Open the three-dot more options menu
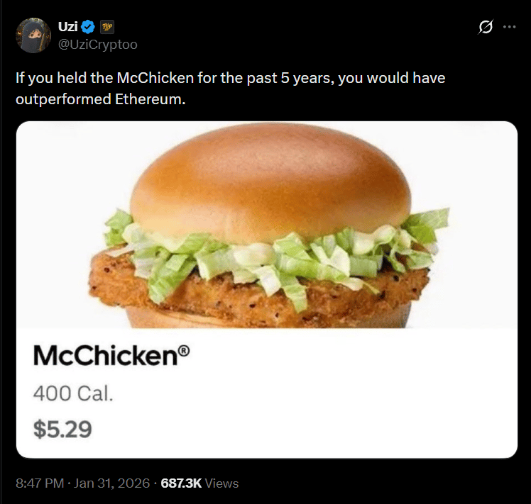Image resolution: width=531 pixels, height=504 pixels. point(509,27)
